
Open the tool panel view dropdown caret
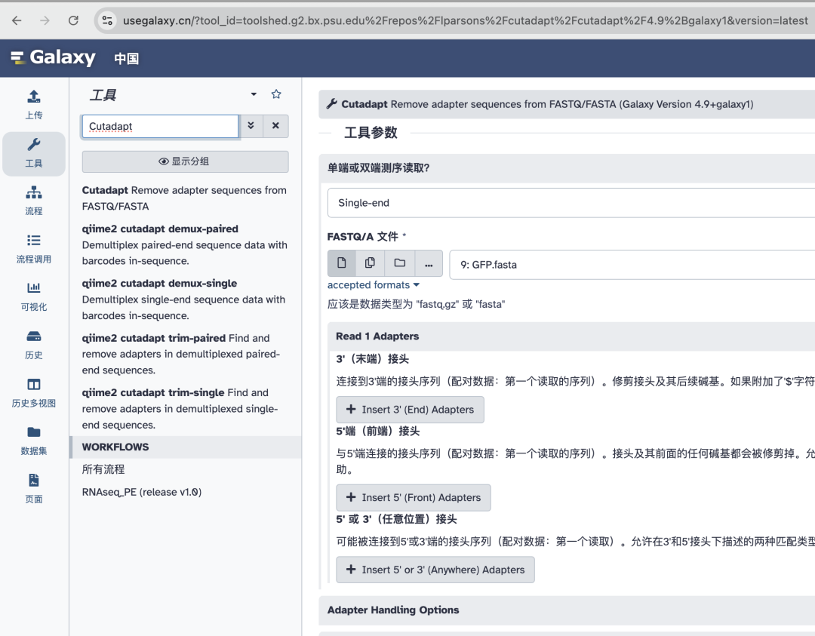click(254, 94)
